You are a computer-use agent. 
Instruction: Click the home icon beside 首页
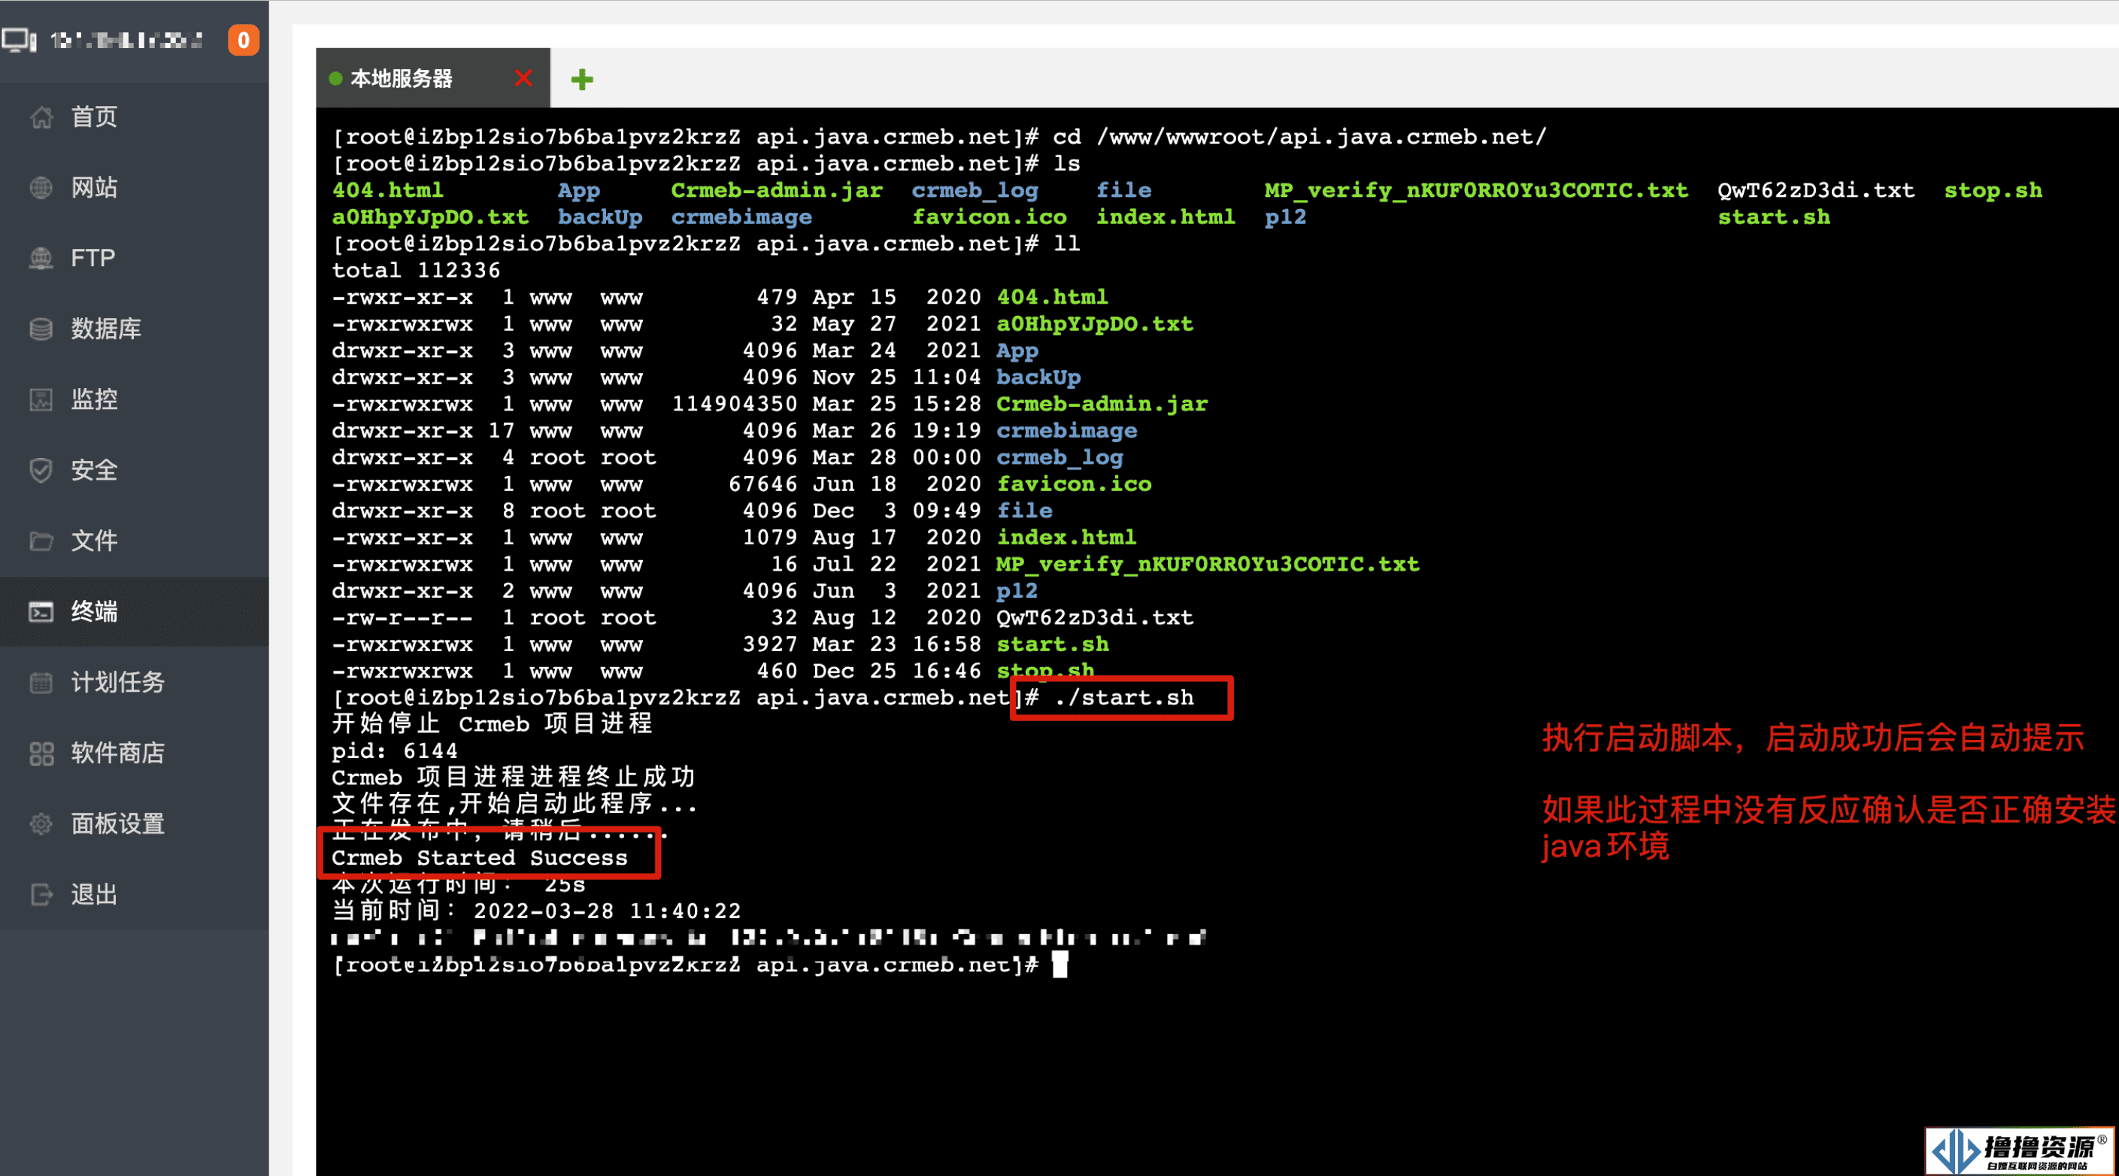tap(41, 117)
